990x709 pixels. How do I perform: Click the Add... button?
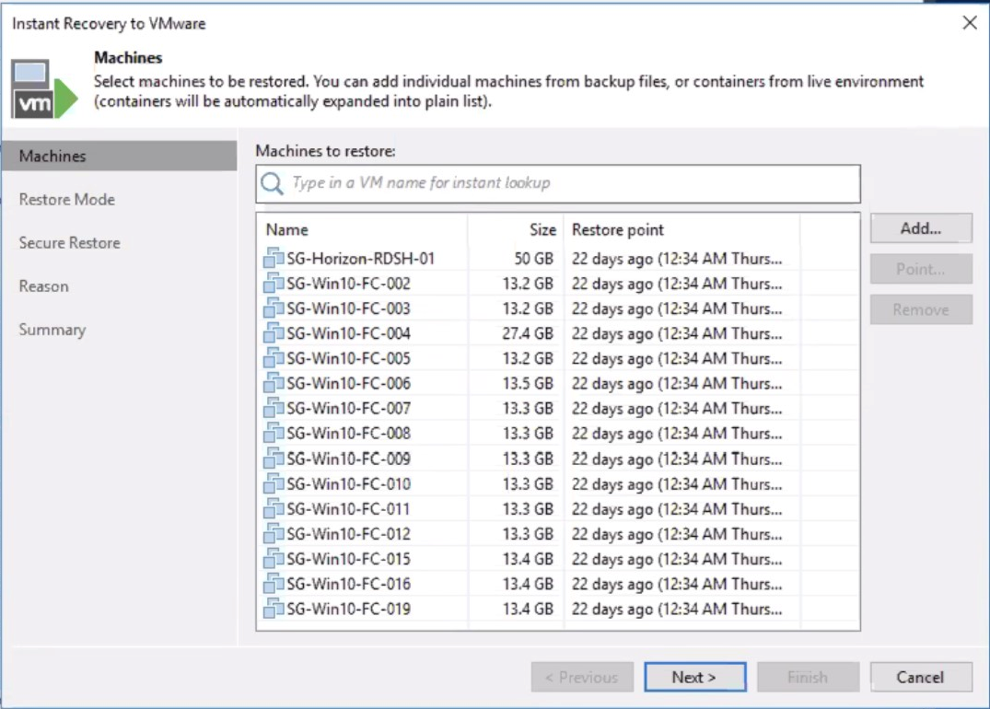(921, 228)
